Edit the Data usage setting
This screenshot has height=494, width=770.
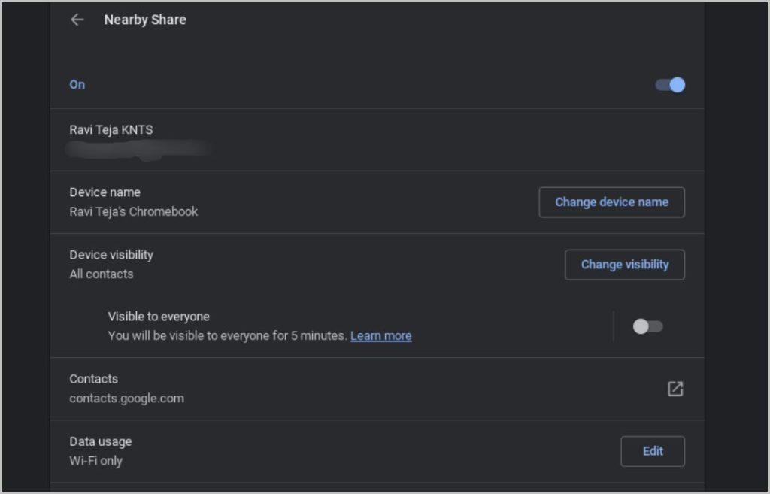click(x=653, y=451)
